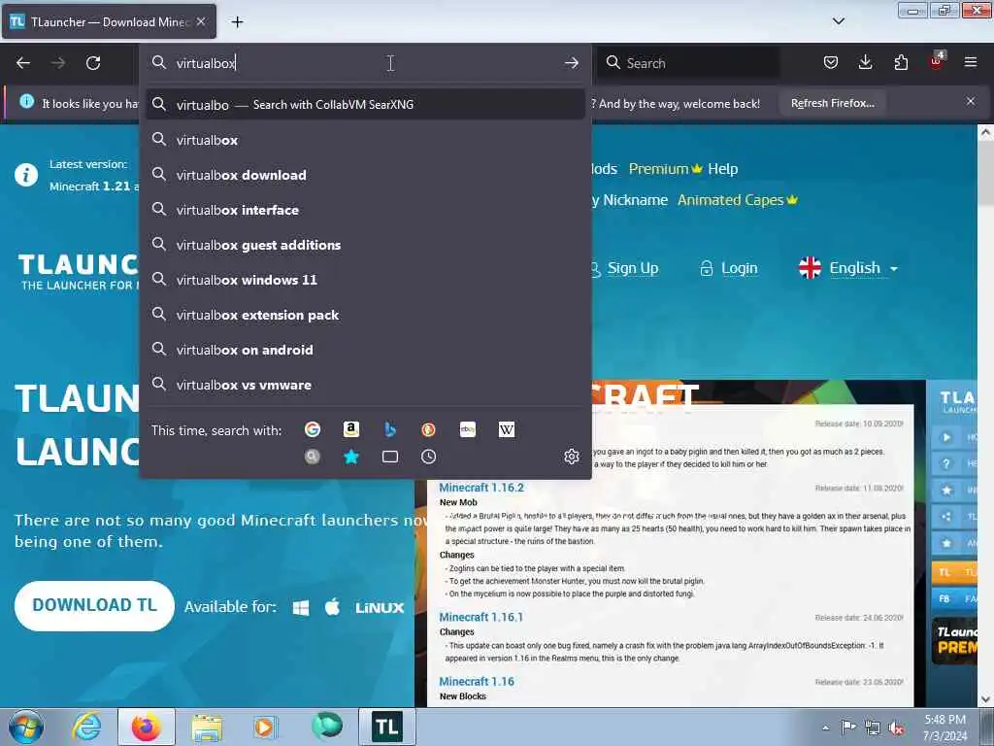Show hidden system tray icons

(x=825, y=728)
